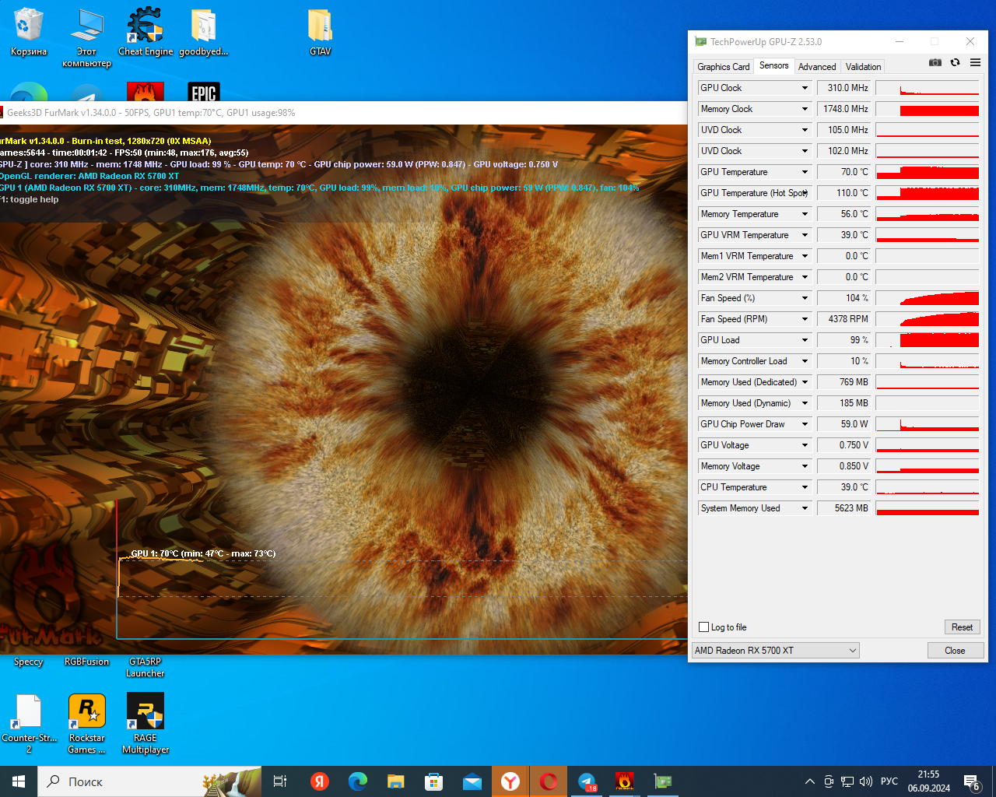Screen dimensions: 996x797
Task: Click the 59.0 W power draw value
Action: click(x=844, y=424)
